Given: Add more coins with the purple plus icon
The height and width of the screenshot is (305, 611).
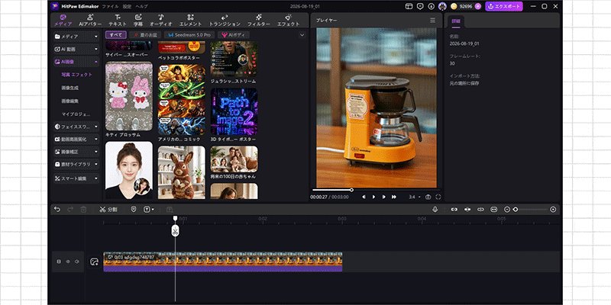Looking at the screenshot, I should tap(478, 6).
